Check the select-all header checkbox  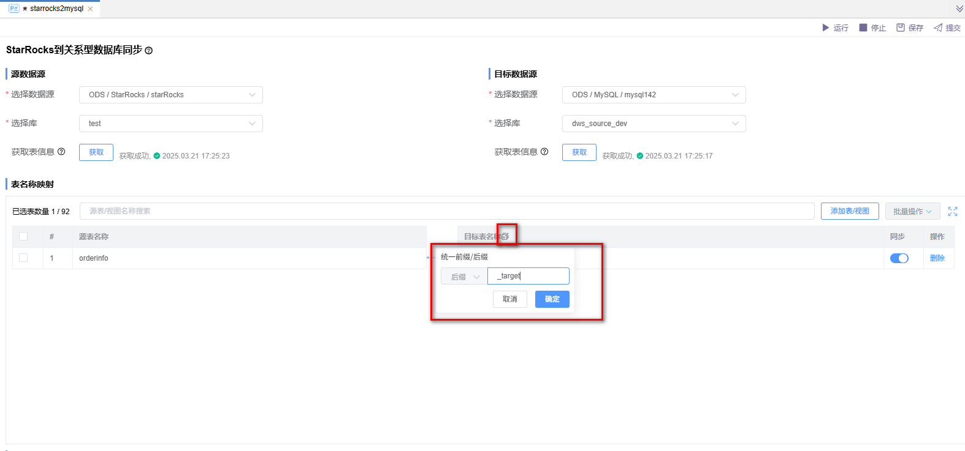(23, 236)
